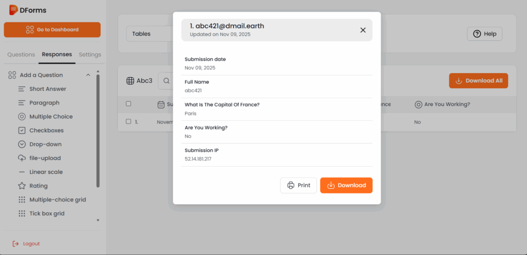The image size is (527, 255).
Task: Check the checkbox for row 1
Action: point(129,122)
